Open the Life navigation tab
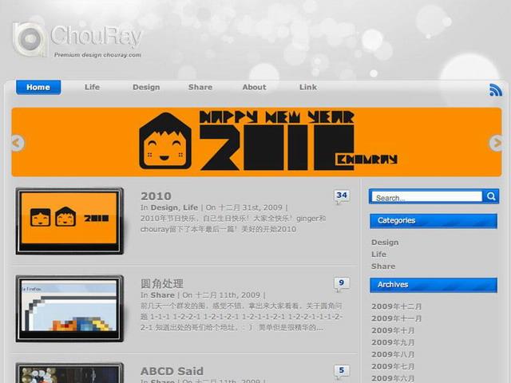 93,87
